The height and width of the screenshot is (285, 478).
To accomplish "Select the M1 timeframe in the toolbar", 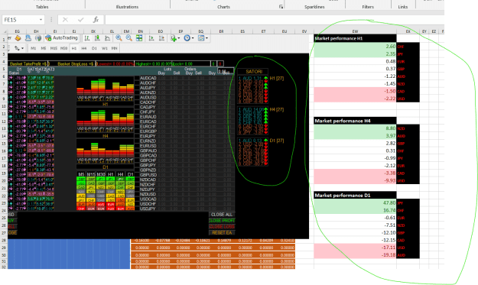I will (x=33, y=48).
